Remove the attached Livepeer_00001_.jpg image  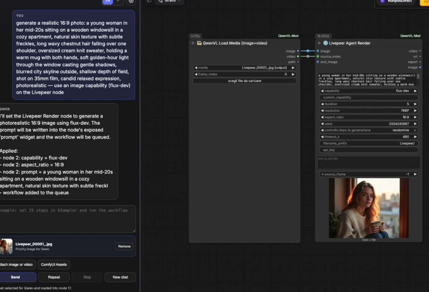(124, 246)
